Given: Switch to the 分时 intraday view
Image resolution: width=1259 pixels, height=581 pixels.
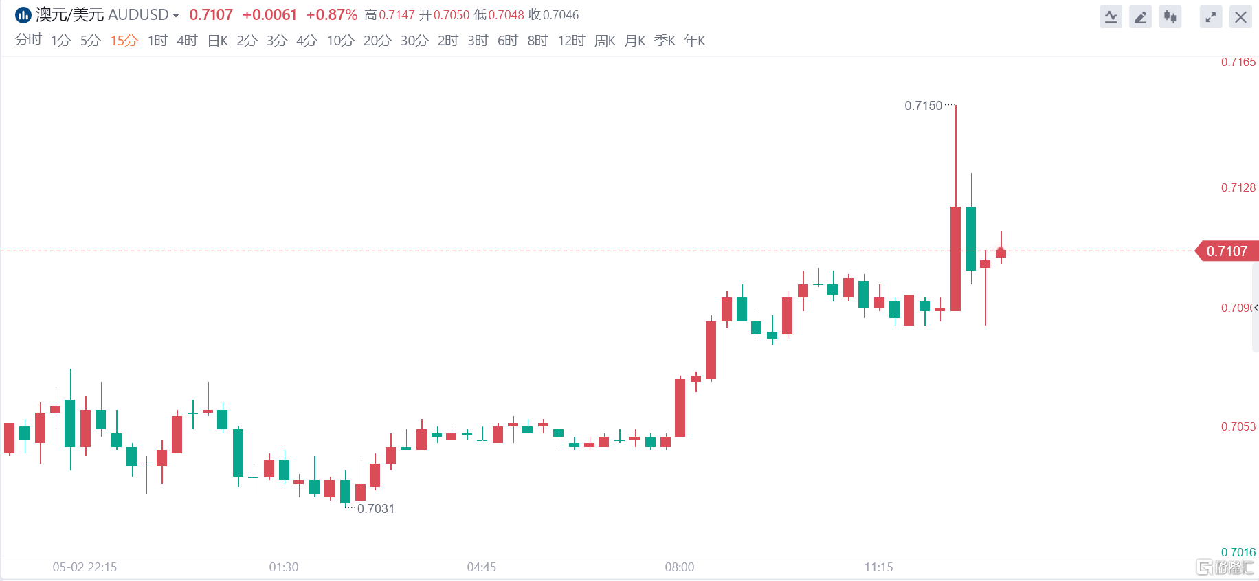Looking at the screenshot, I should click(28, 41).
